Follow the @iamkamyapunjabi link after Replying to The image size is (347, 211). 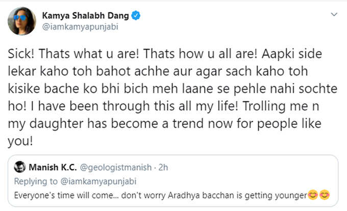tap(98, 181)
